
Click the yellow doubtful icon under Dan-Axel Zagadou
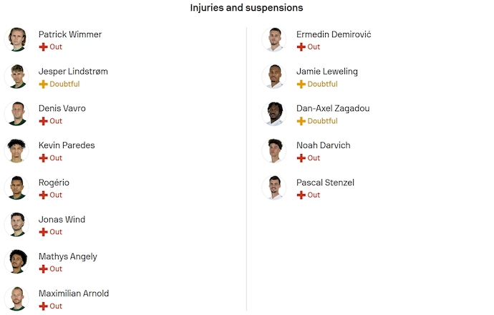[x=301, y=121]
